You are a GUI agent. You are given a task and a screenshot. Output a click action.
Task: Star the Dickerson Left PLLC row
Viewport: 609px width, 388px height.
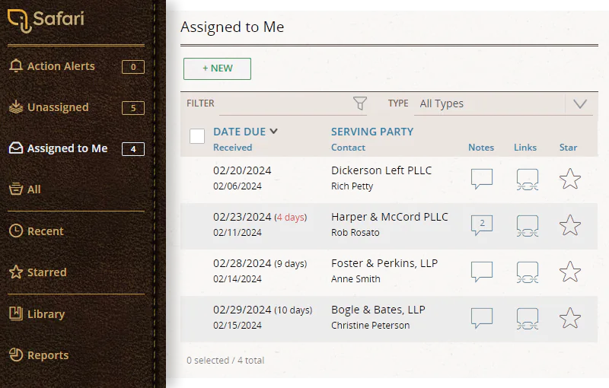(x=570, y=179)
